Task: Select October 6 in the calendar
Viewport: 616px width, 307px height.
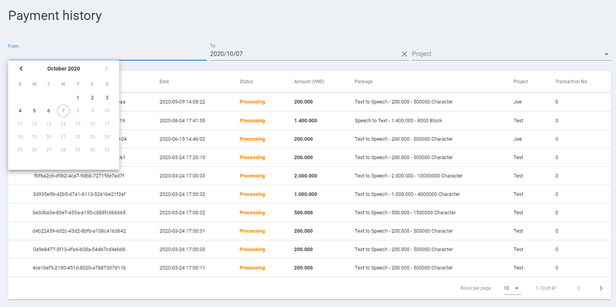Action: click(49, 111)
